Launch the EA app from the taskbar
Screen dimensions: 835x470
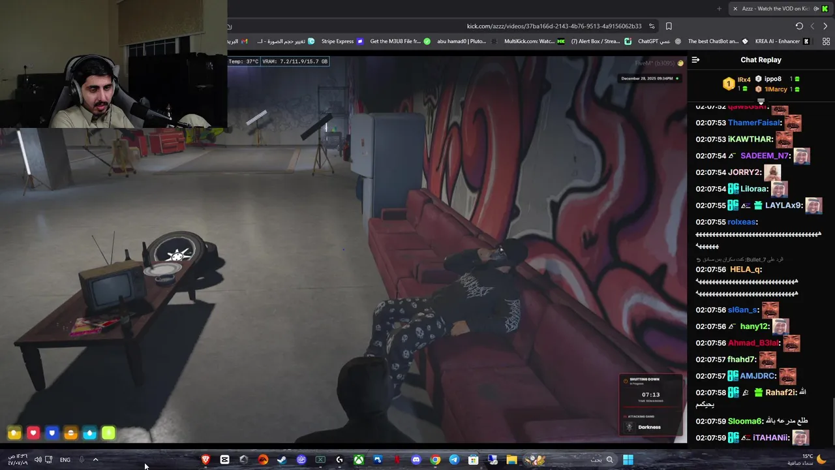pos(264,460)
